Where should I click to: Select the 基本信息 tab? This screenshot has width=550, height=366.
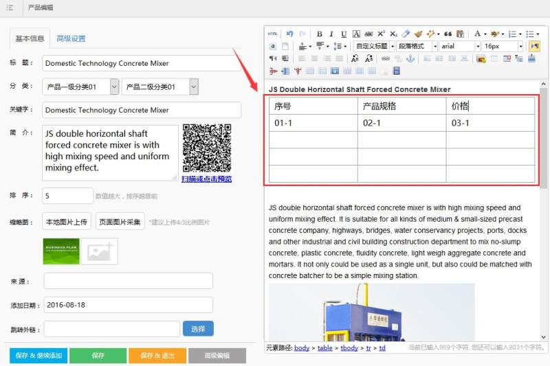[30, 38]
